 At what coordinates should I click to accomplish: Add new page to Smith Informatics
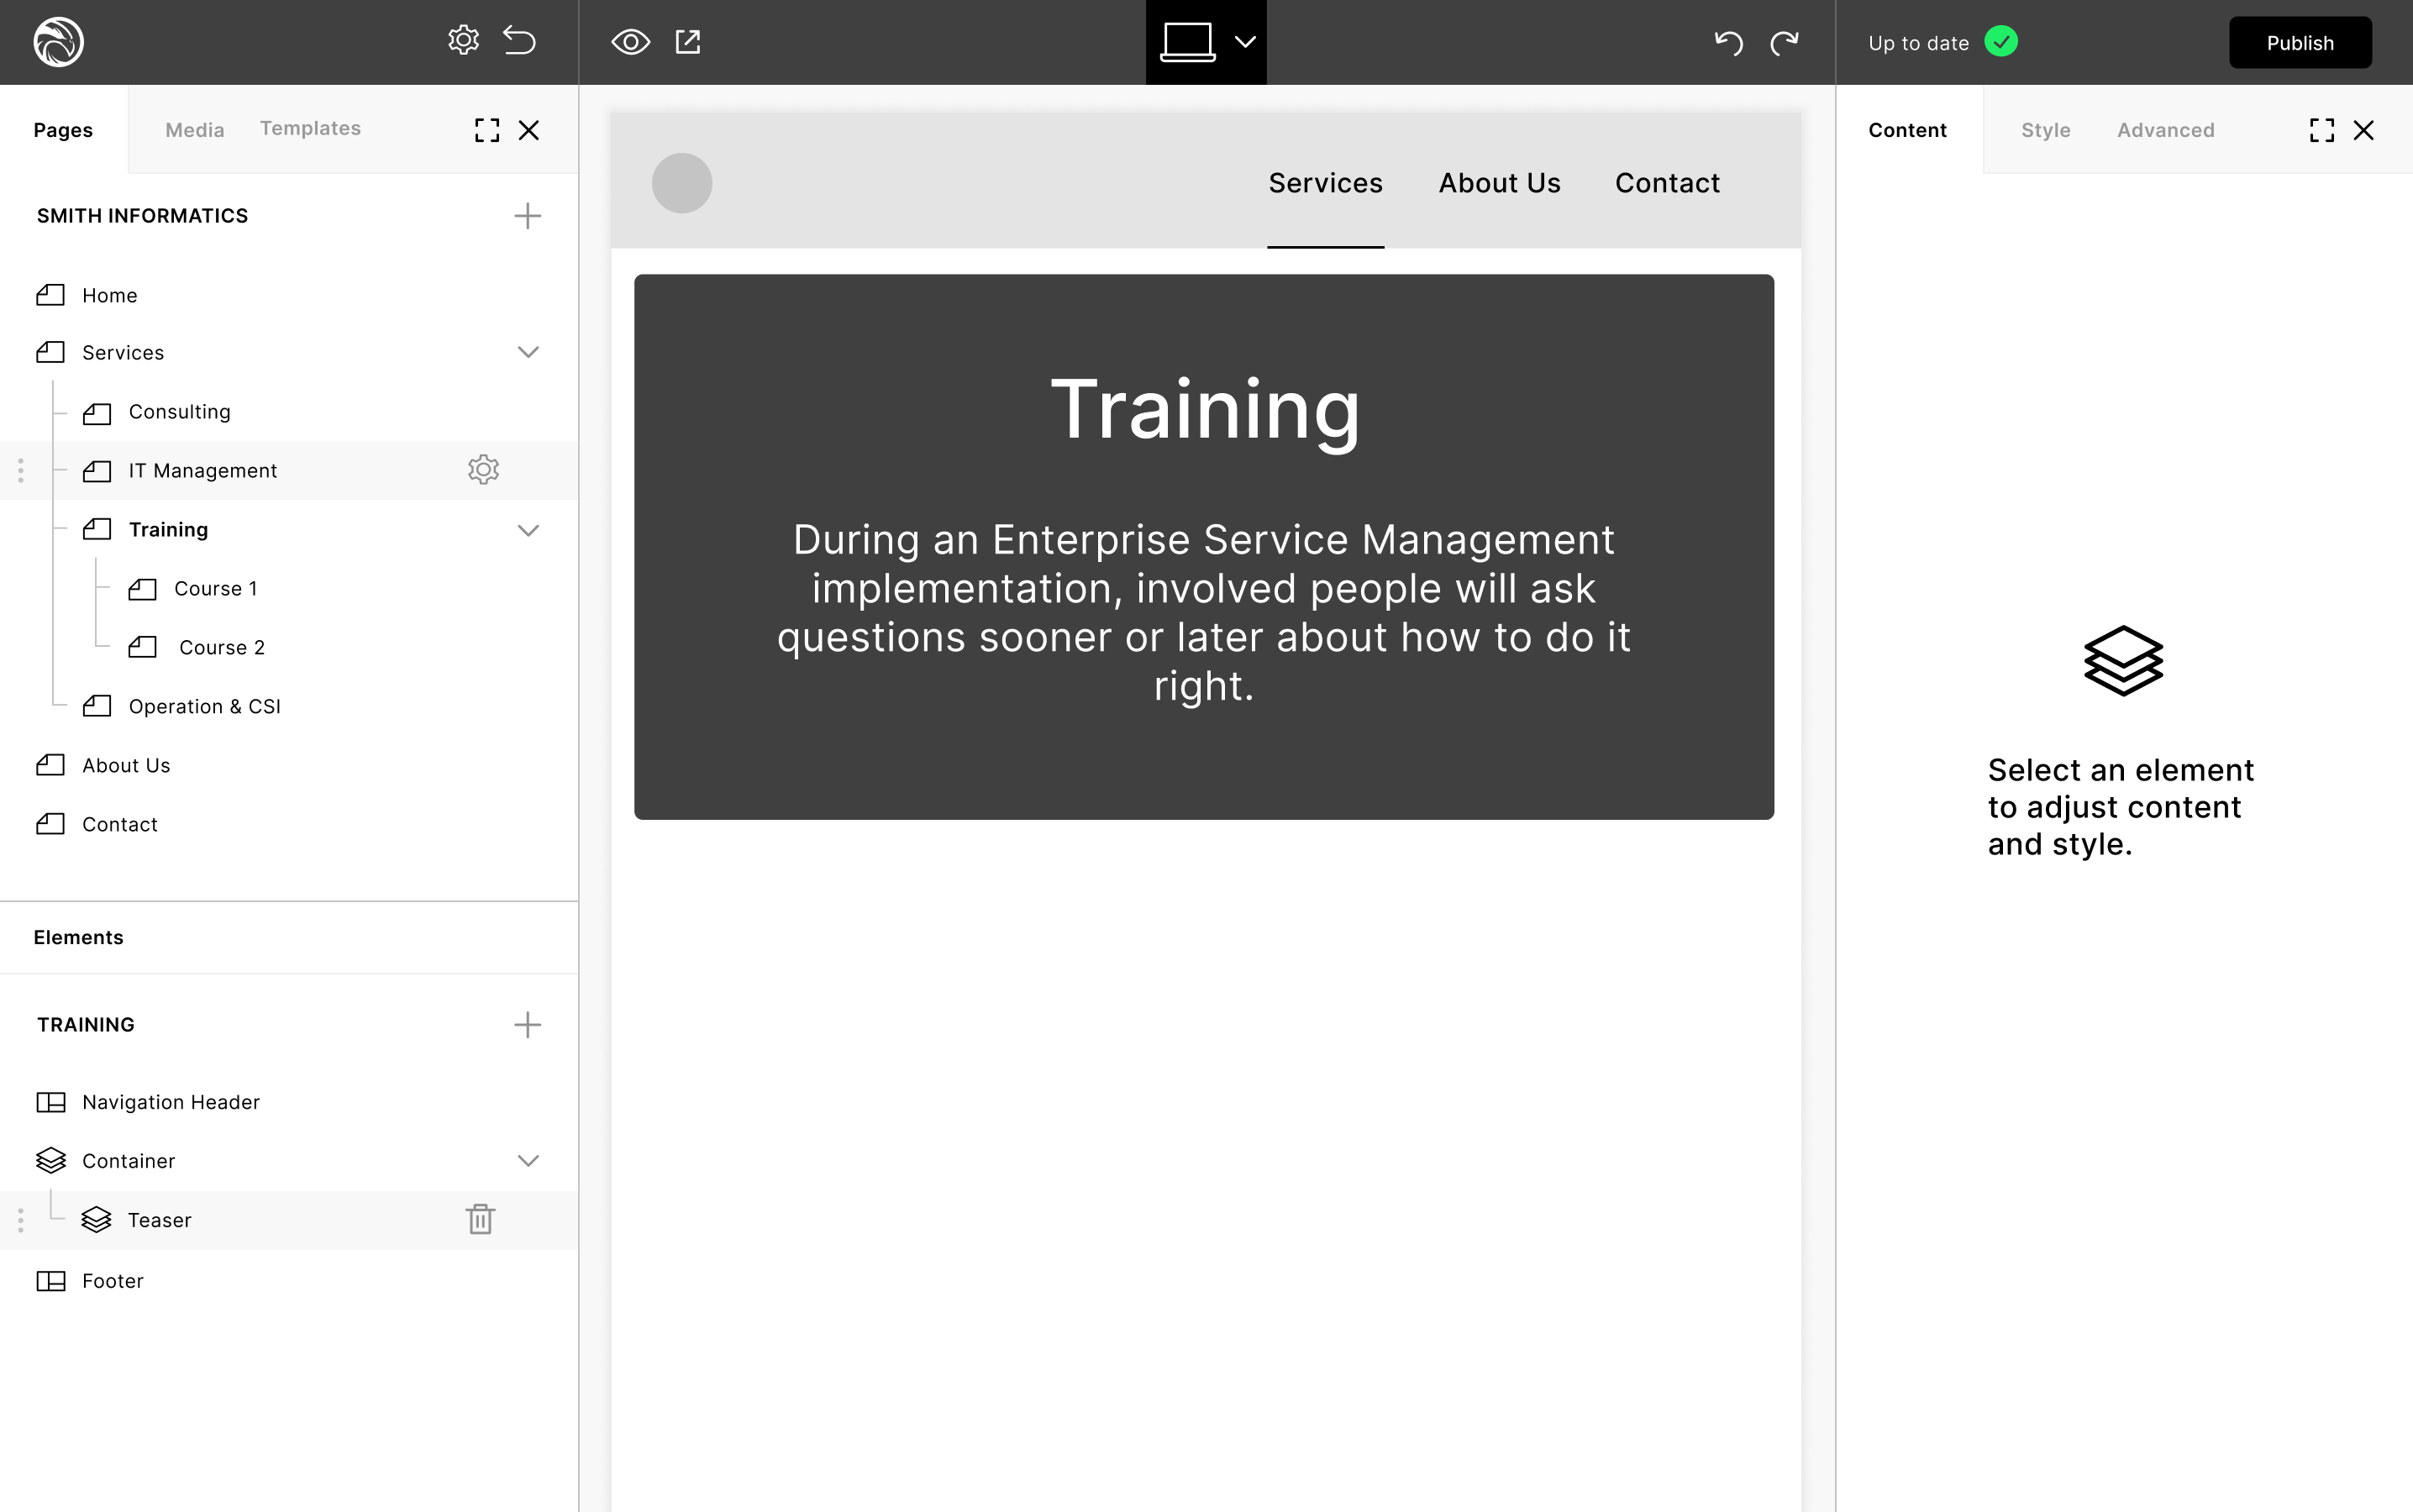pyautogui.click(x=527, y=216)
